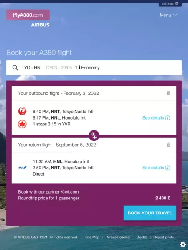The width and height of the screenshot is (188, 250).
Task: See details of the return flight
Action: click(x=156, y=168)
